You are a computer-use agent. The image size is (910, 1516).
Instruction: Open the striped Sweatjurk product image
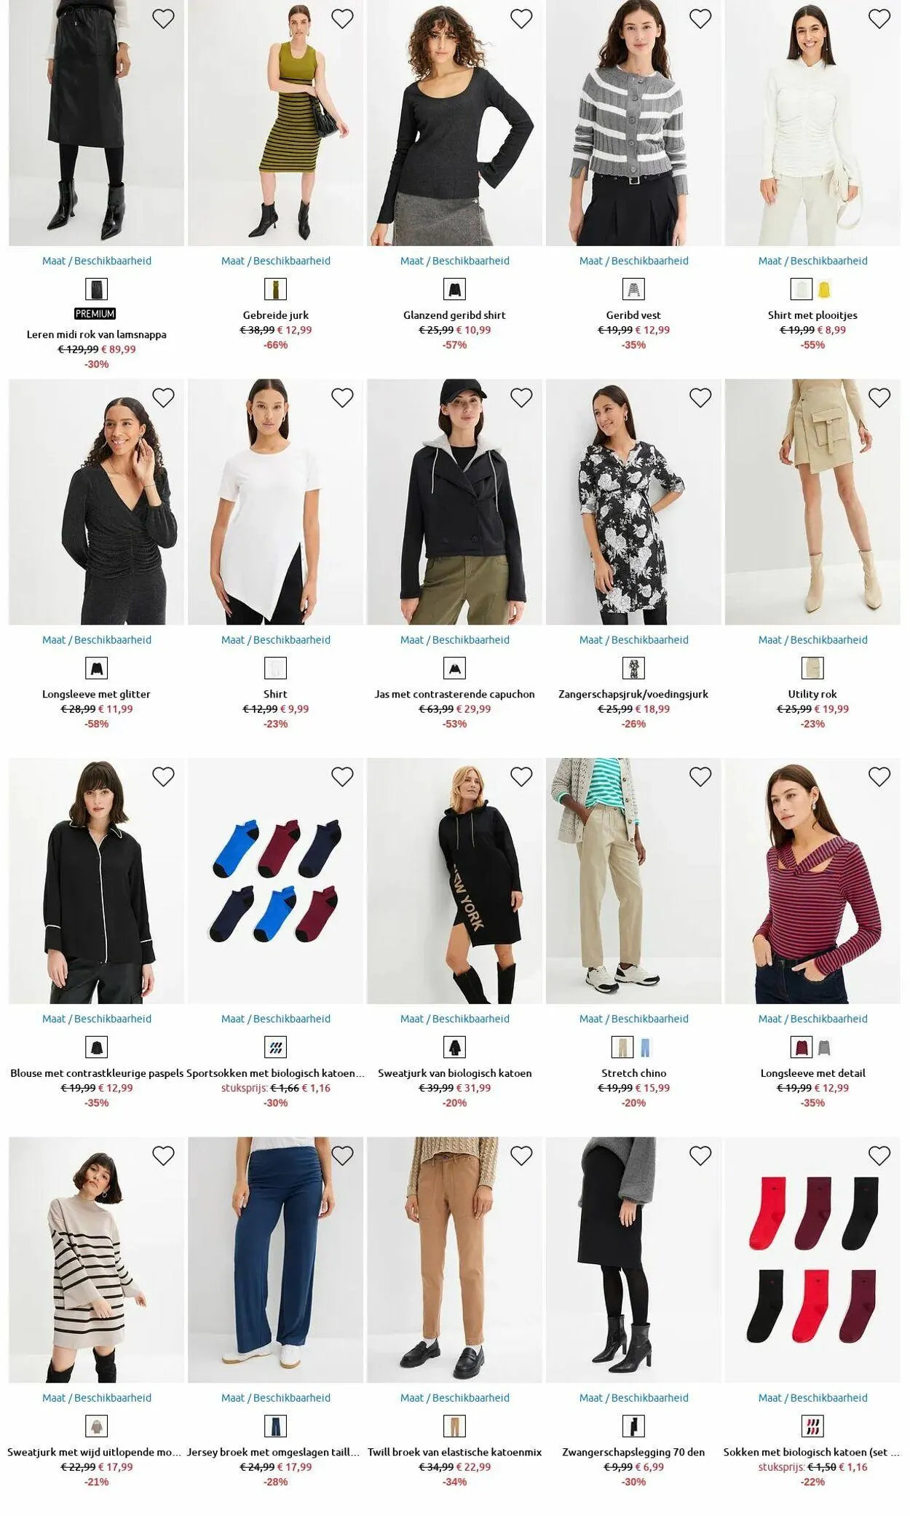pos(97,1260)
